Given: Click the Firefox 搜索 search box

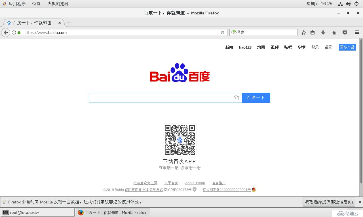Looking at the screenshot, I should (263, 32).
